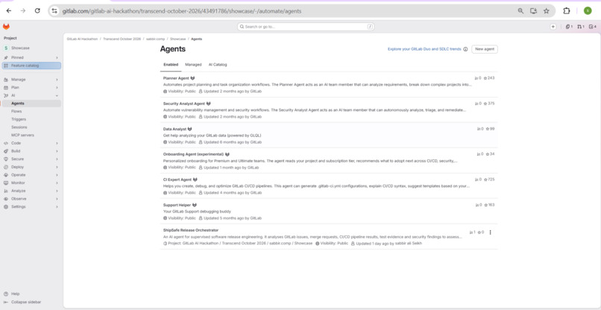Open the create new plus button
The width and height of the screenshot is (601, 310).
[553, 27]
